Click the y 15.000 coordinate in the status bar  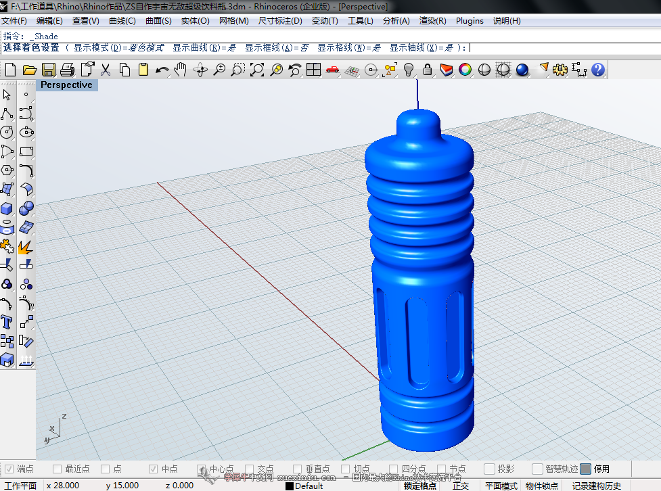[x=122, y=486]
